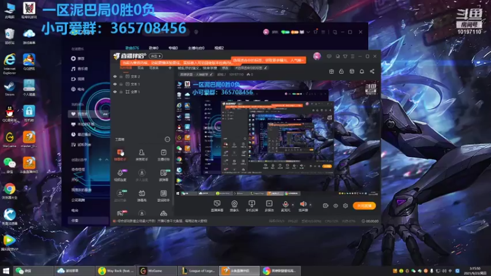Screen dimensions: 491x276
Task: Open the car-shaped tool in toolbox bottom row
Action: pyautogui.click(x=163, y=213)
